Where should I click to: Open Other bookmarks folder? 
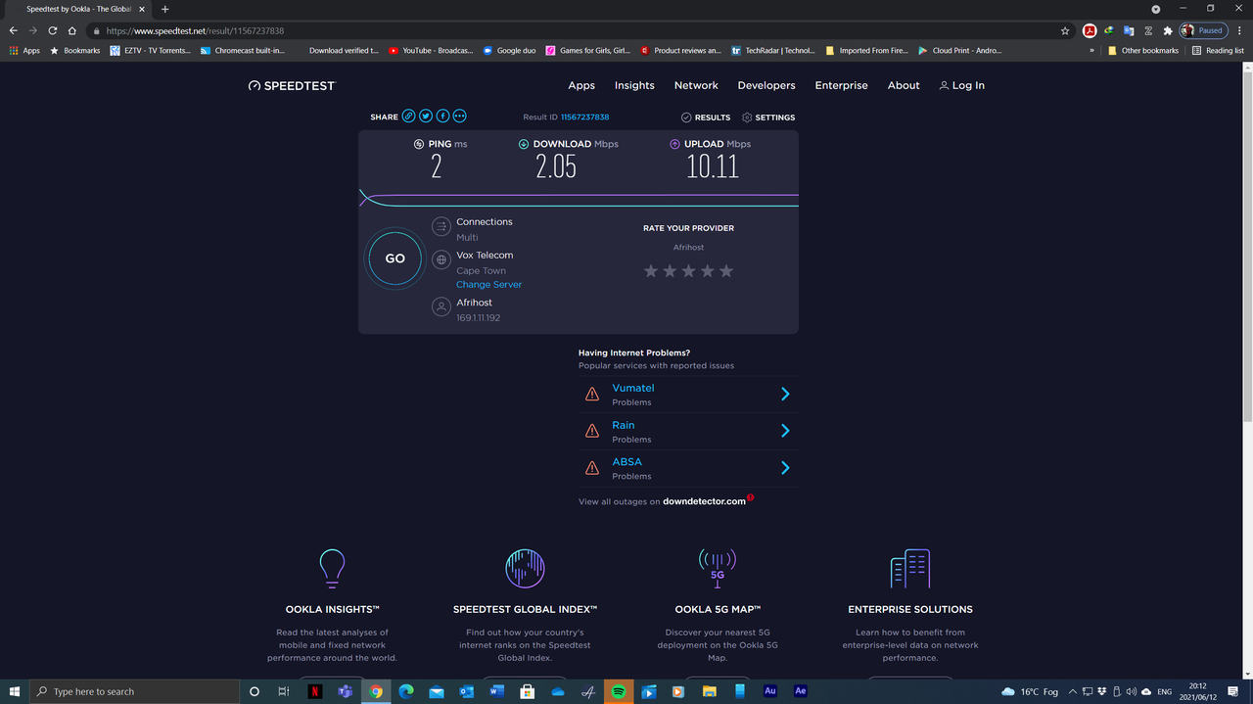[1143, 50]
